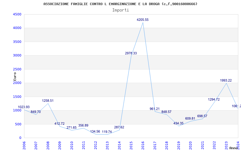
Task: Click the 2006 year label
Action: coord(24,145)
